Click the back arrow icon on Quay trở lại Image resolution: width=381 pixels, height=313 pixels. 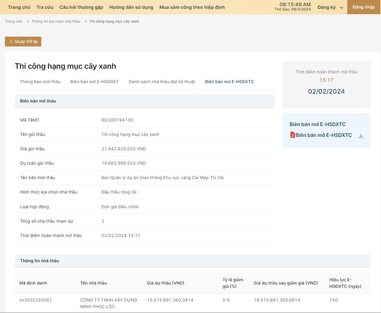point(11,42)
